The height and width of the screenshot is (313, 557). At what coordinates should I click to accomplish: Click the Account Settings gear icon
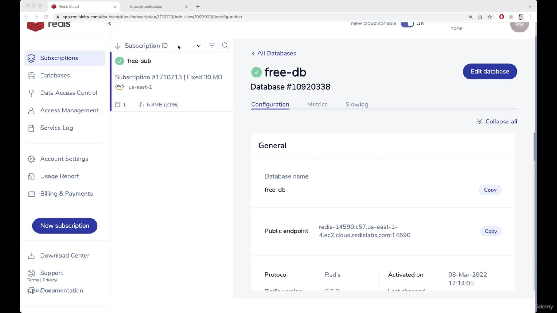pyautogui.click(x=31, y=159)
